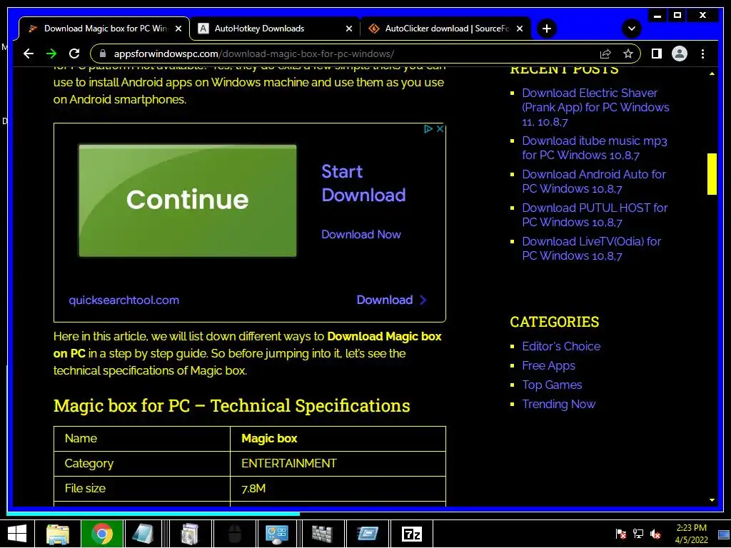Reload the current page
The image size is (731, 548).
coord(74,54)
